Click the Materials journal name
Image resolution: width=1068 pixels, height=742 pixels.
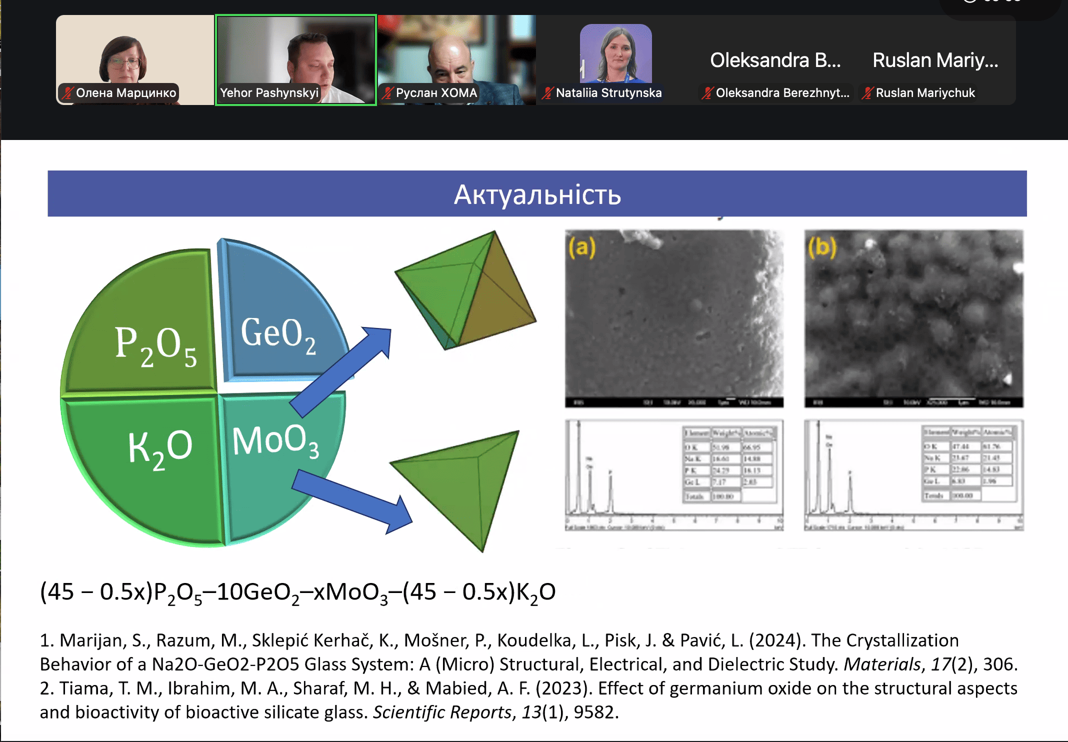[882, 664]
